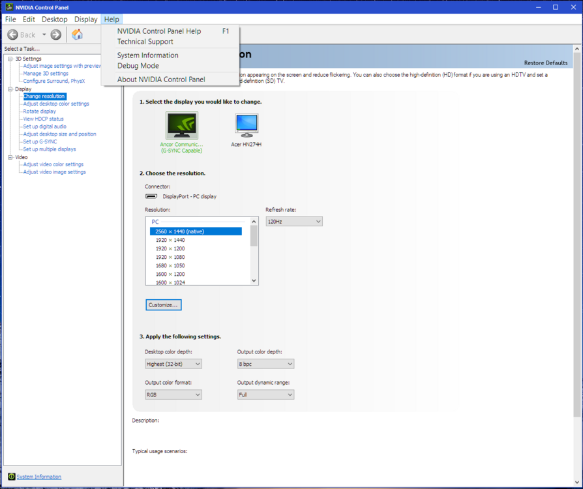583x489 pixels.
Task: Open the Output color depth dropdown
Action: tap(265, 364)
